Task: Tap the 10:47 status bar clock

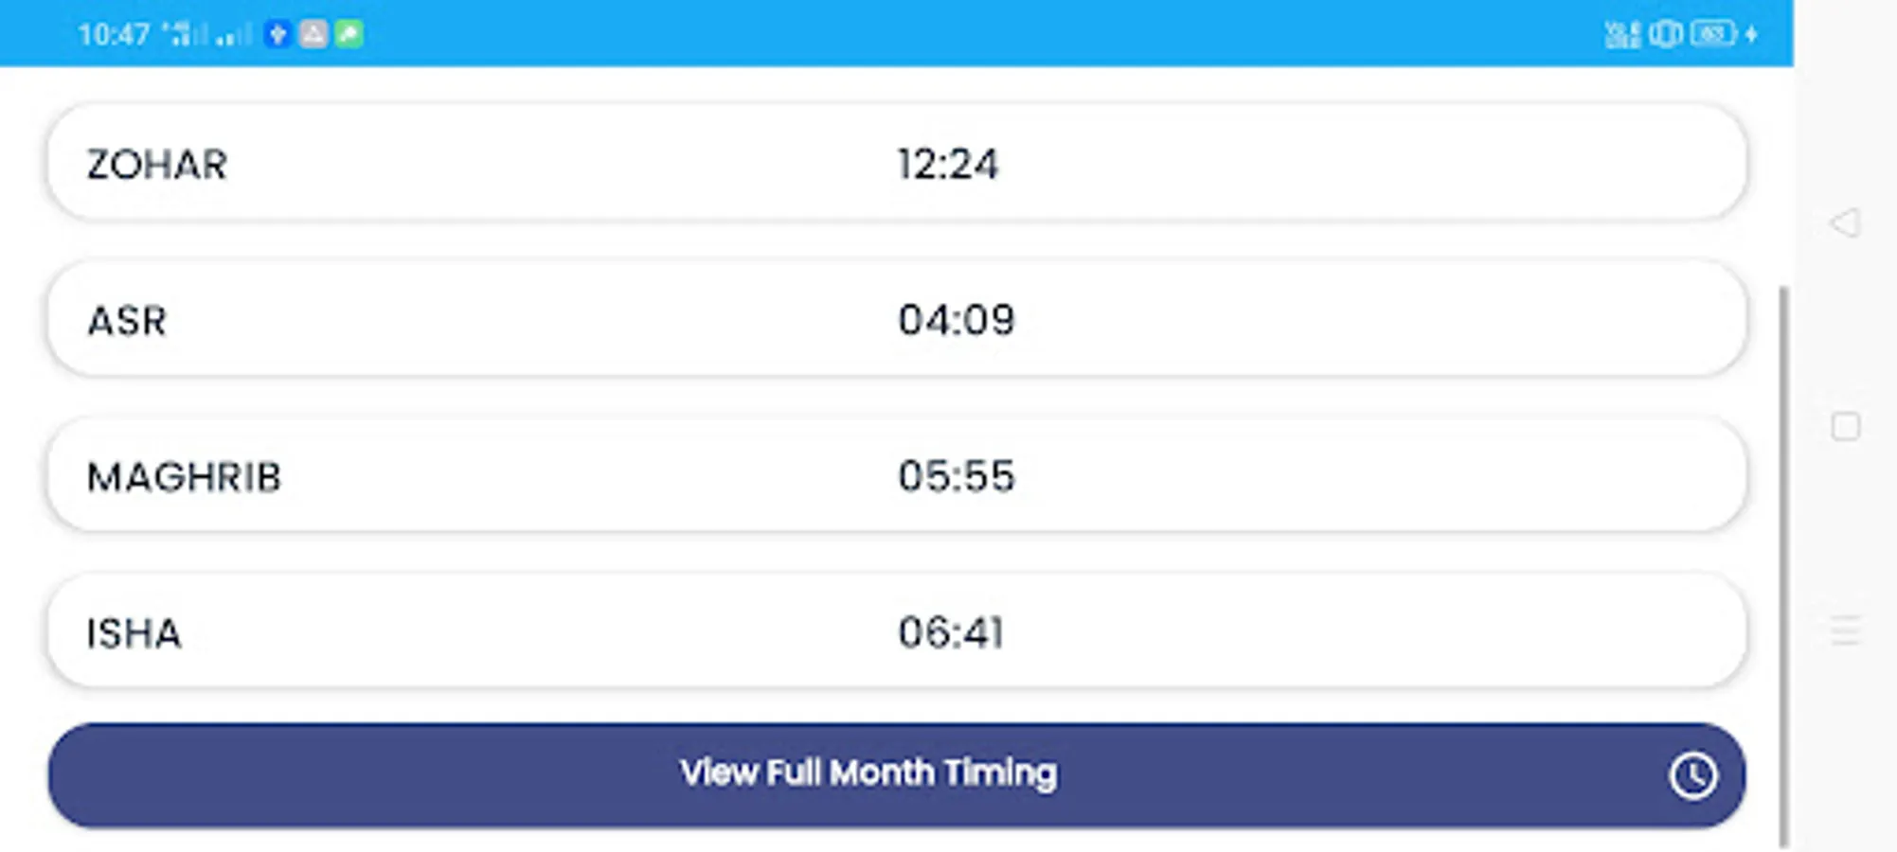Action: (114, 35)
